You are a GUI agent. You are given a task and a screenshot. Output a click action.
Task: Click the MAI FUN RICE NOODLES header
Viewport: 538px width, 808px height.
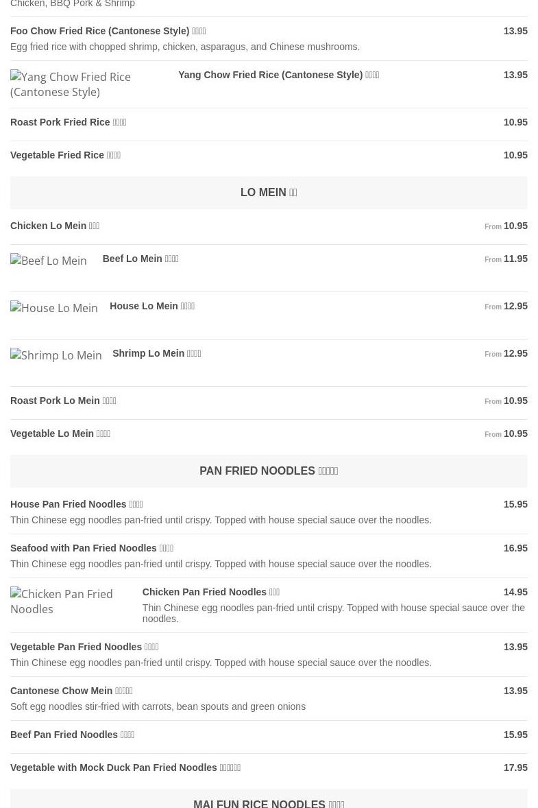[x=269, y=803]
